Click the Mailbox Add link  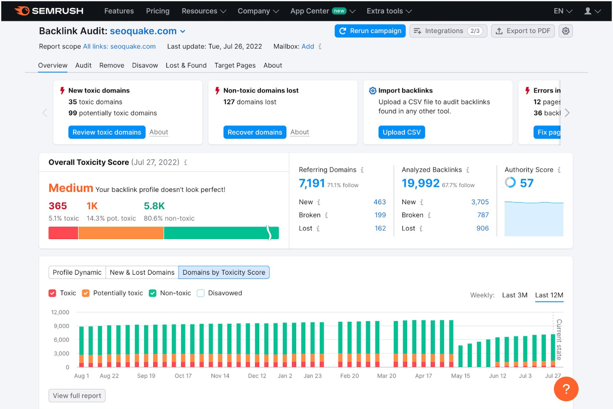(x=308, y=46)
